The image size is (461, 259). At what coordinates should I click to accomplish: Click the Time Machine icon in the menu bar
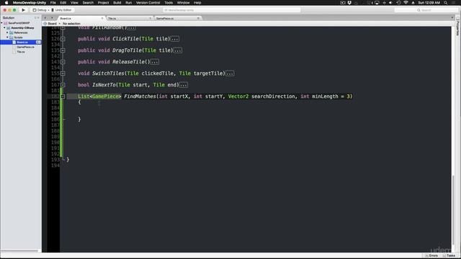pyautogui.click(x=398, y=3)
